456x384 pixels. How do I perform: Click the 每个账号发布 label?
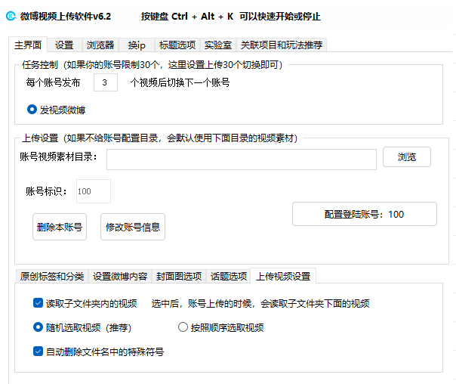(53, 82)
